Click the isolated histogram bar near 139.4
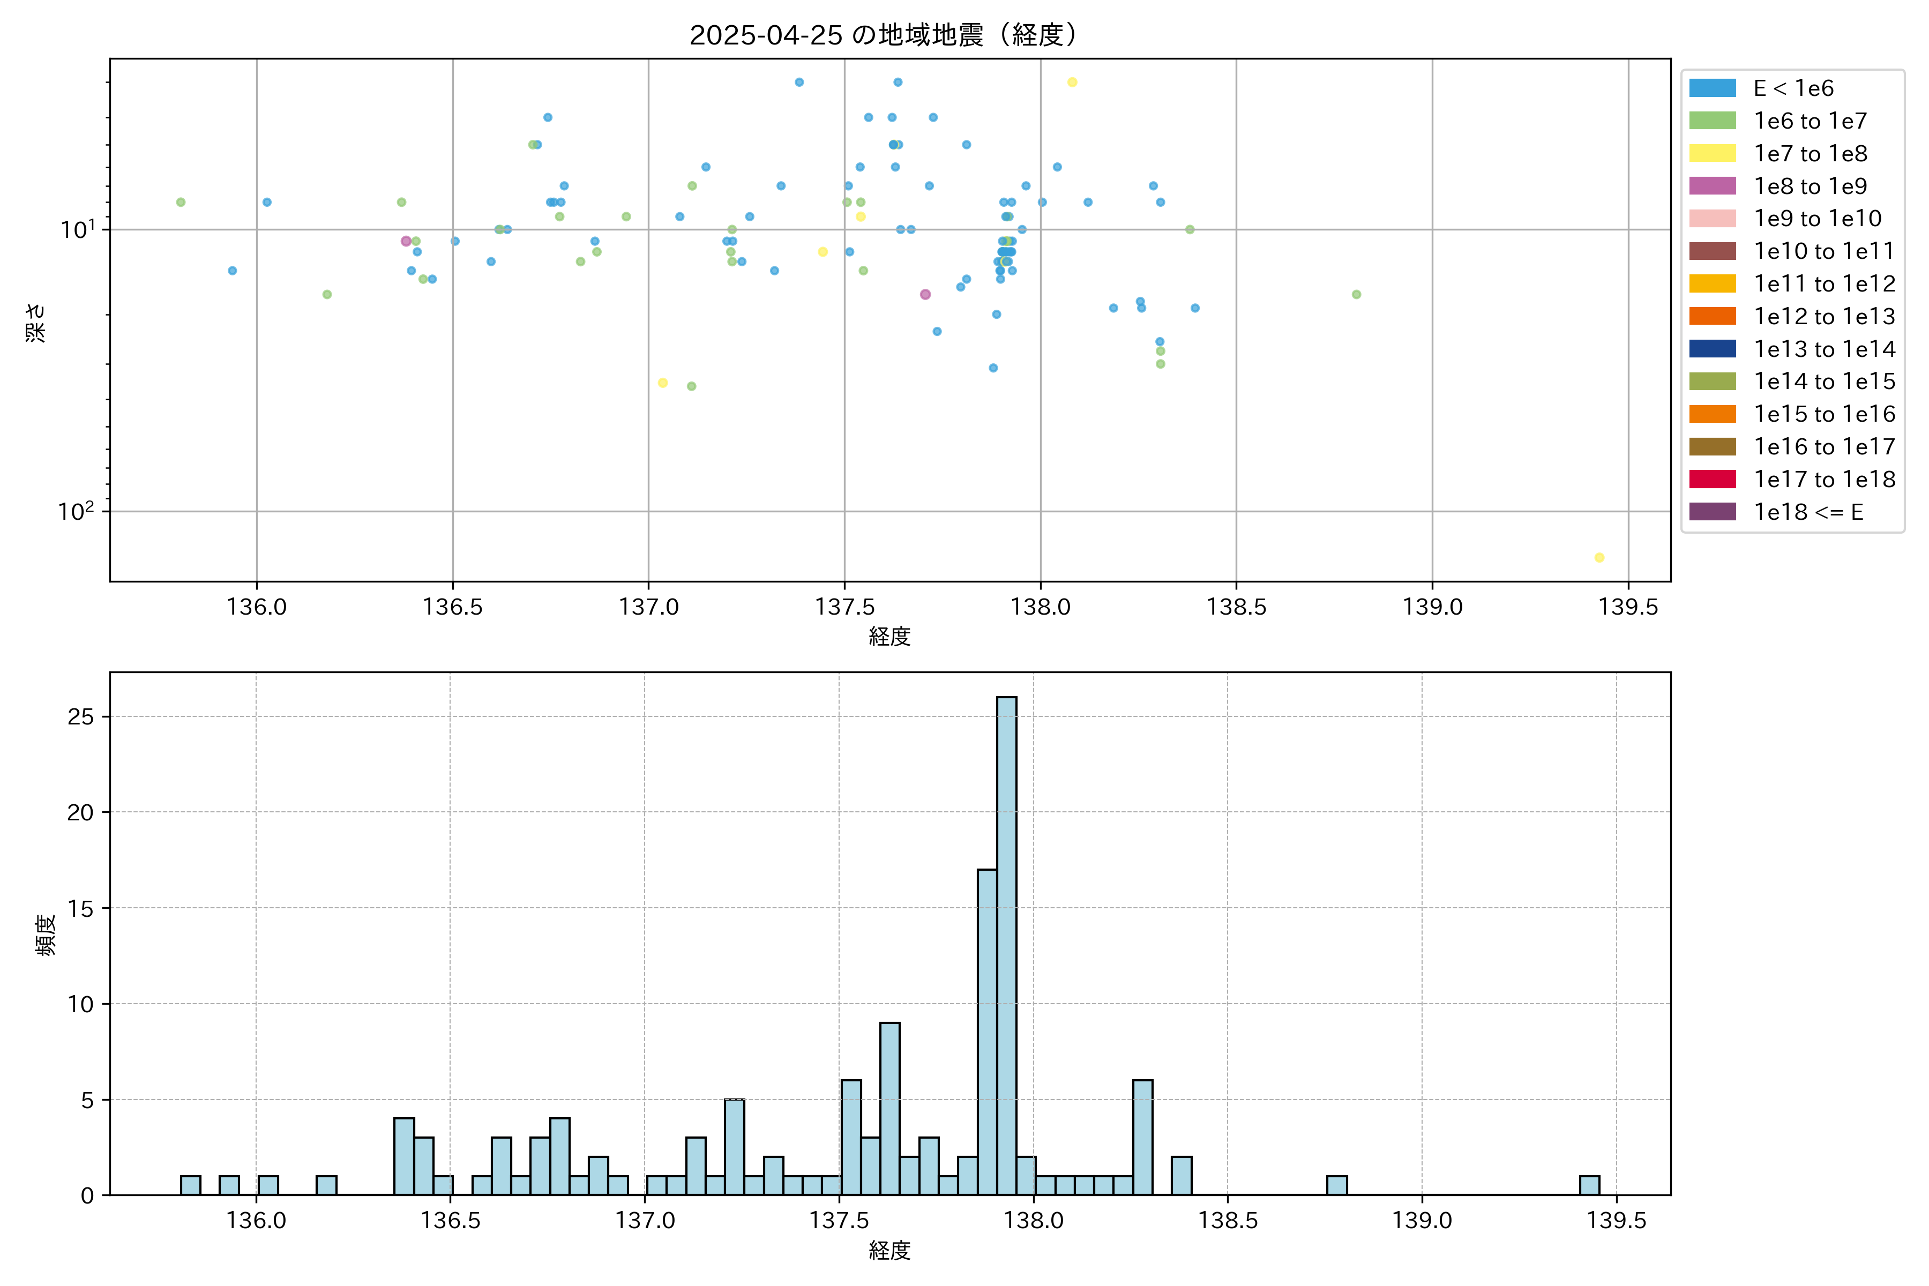 point(1589,1185)
